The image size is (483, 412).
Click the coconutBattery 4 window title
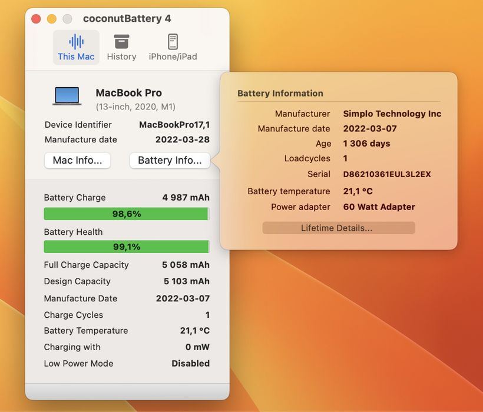pyautogui.click(x=127, y=18)
